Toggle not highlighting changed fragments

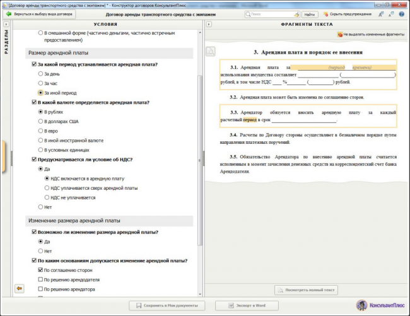point(371,34)
